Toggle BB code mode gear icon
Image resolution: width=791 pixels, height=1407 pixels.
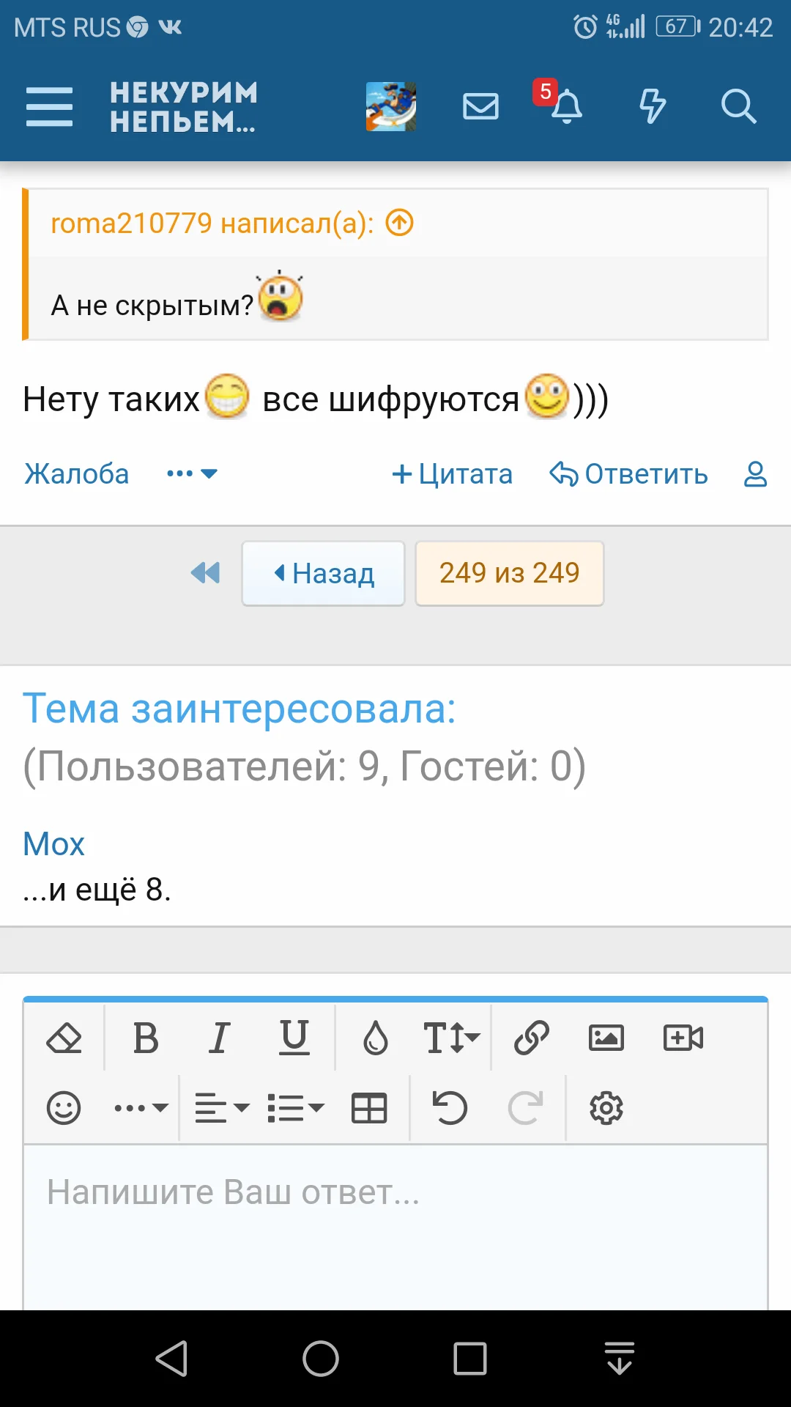click(606, 1108)
